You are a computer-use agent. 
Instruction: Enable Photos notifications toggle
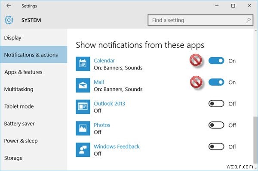[216, 125]
